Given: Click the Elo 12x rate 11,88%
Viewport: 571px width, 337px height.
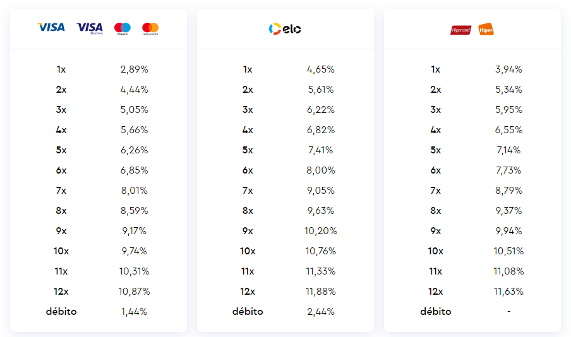Looking at the screenshot, I should (321, 292).
